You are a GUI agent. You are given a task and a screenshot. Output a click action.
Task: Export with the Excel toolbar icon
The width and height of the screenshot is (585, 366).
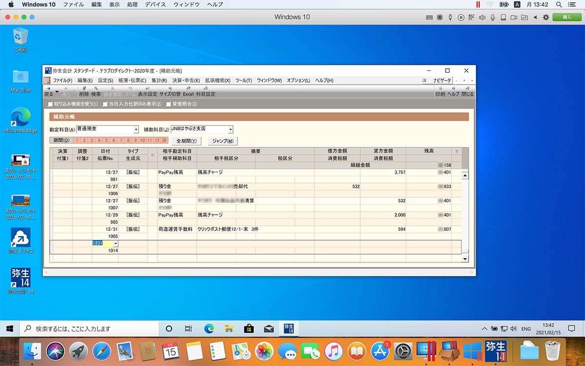(188, 91)
